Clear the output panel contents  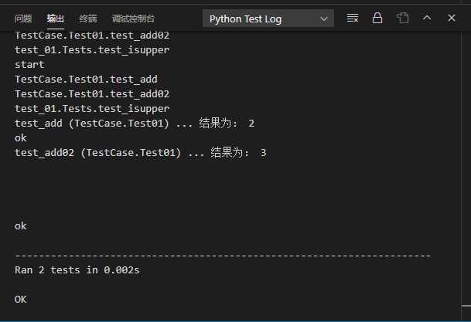coord(353,18)
